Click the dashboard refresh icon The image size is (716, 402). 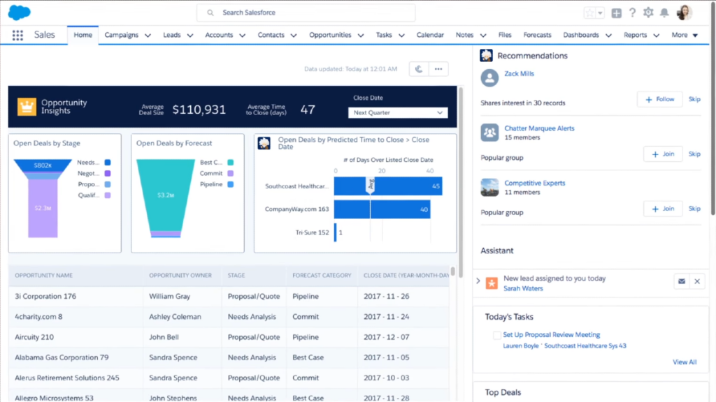point(419,69)
